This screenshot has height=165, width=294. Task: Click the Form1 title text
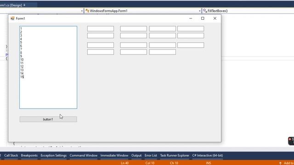click(20, 18)
